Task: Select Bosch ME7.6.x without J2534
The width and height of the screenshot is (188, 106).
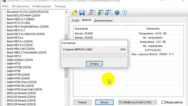Action: coord(15,38)
